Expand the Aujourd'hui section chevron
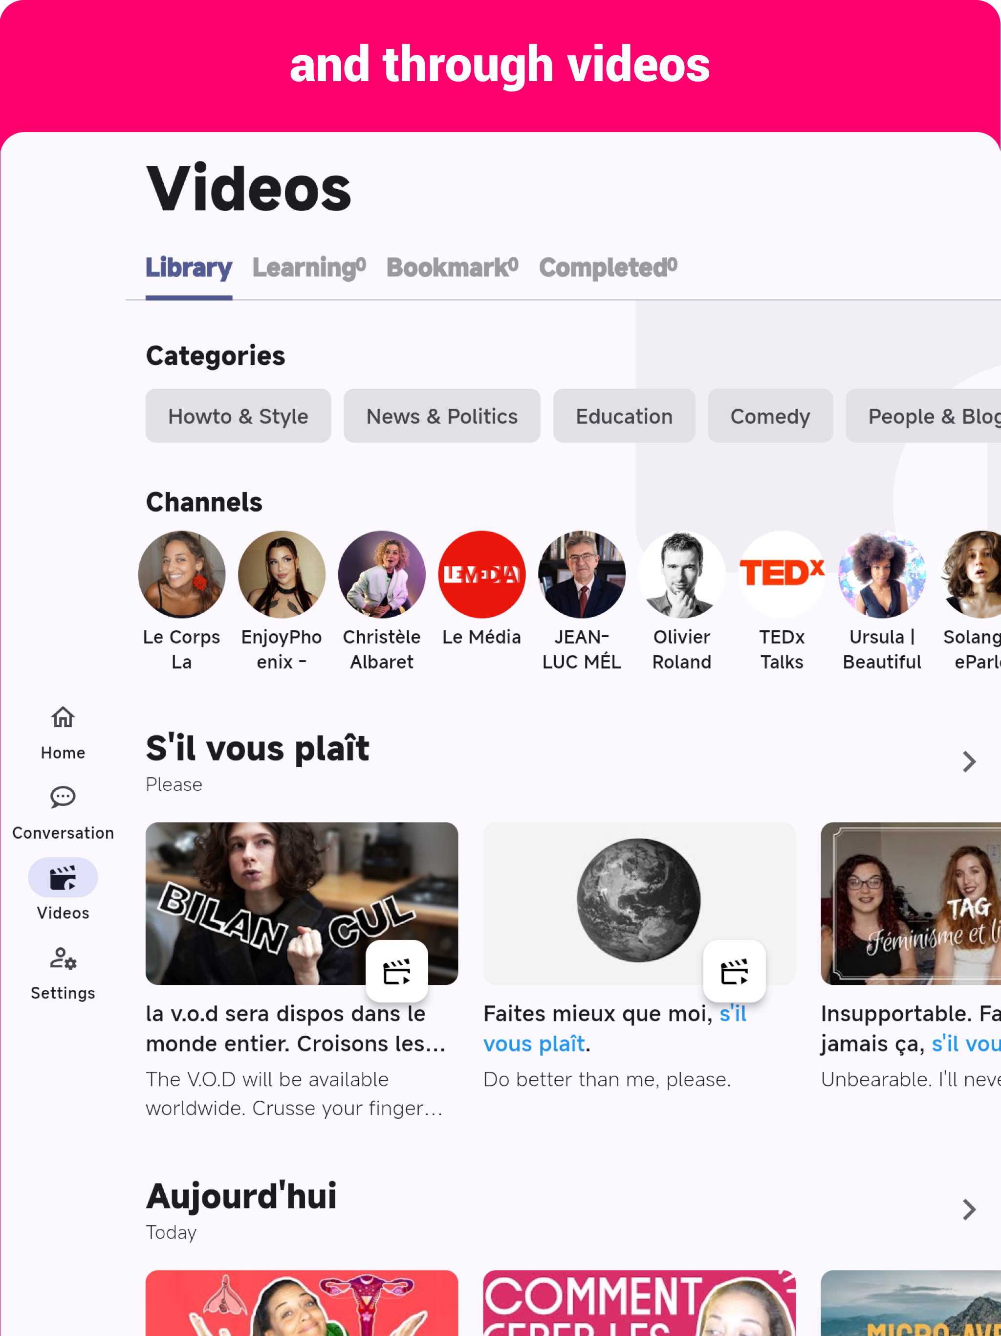The image size is (1001, 1336). (969, 1209)
